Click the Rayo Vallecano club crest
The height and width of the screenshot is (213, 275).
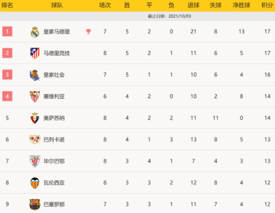pos(35,140)
